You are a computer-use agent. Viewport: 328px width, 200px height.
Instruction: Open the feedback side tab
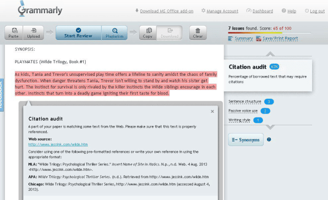coord(2,95)
